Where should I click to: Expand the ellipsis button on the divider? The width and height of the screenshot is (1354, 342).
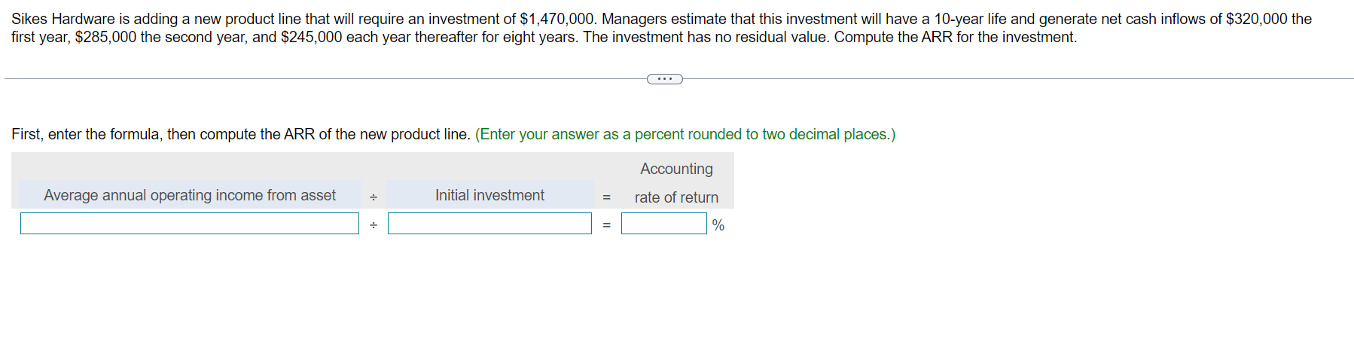point(664,79)
